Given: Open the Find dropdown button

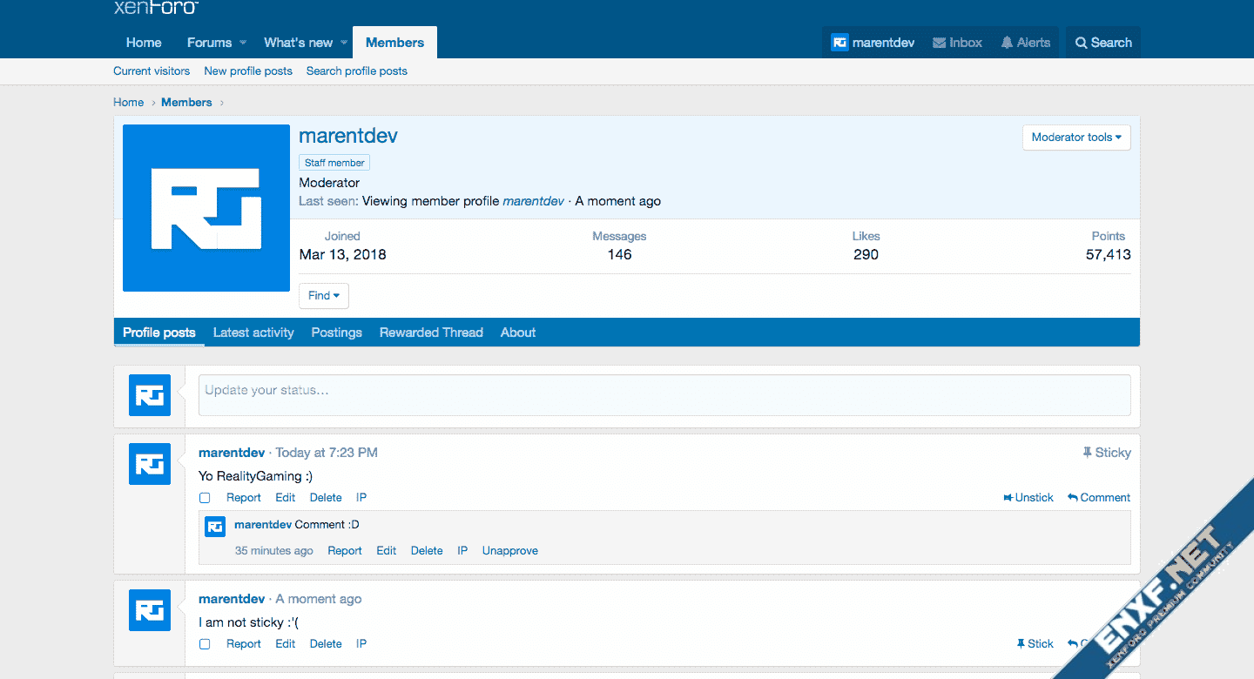Looking at the screenshot, I should click(x=323, y=296).
